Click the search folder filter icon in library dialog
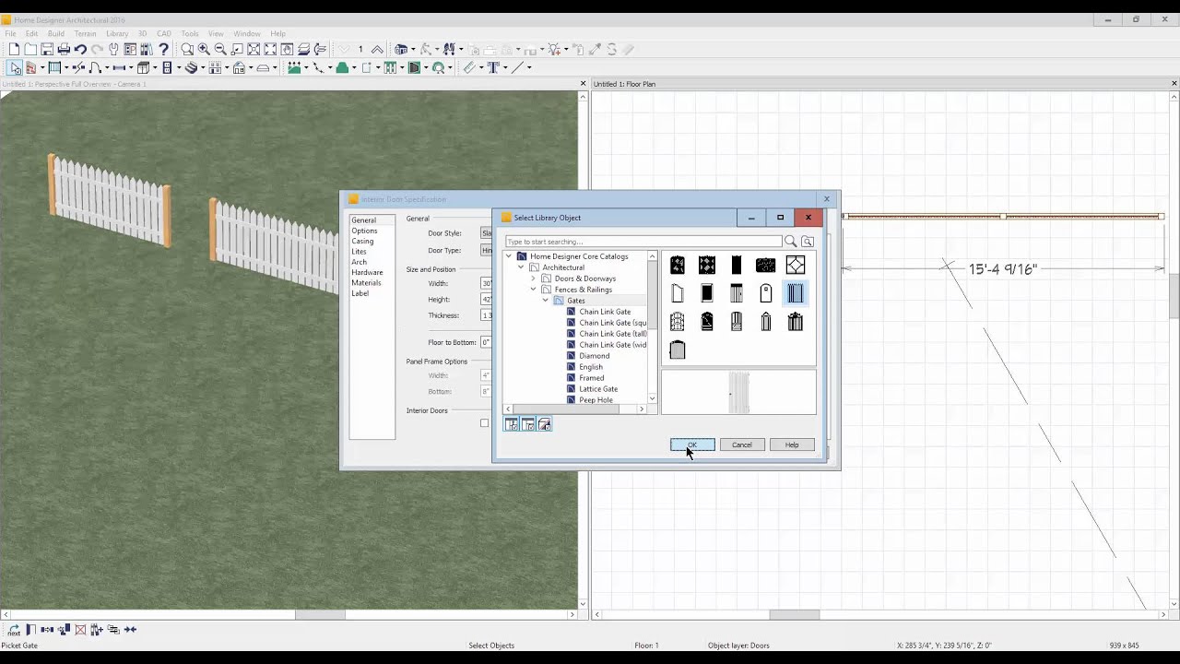Viewport: 1180px width, 664px height. tap(808, 242)
